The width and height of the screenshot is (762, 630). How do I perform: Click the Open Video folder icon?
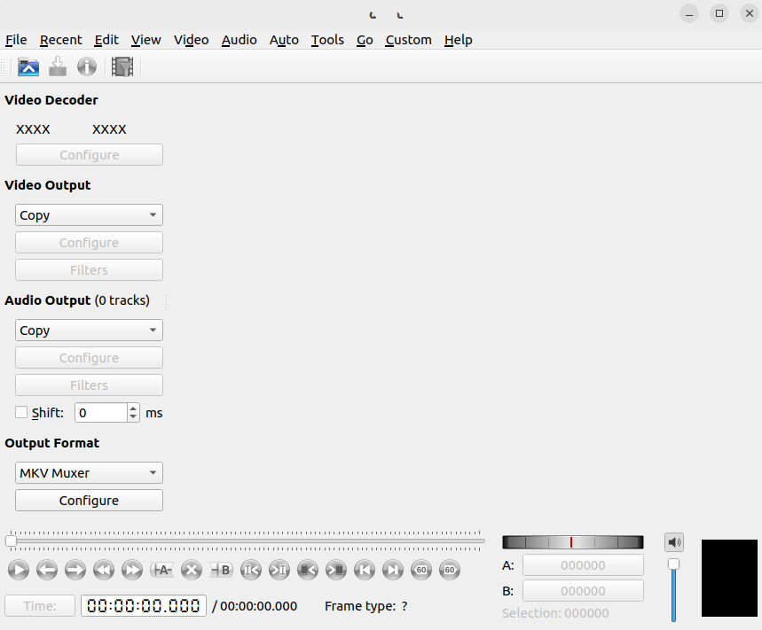click(28, 66)
